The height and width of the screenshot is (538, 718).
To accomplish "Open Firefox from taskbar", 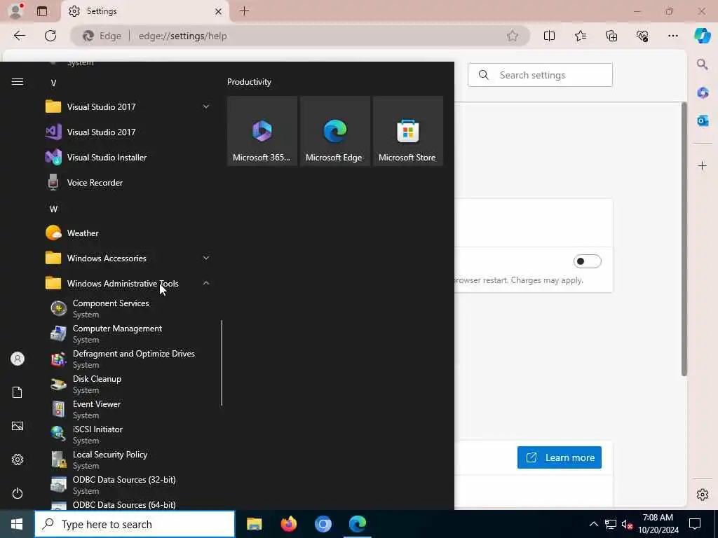I will pyautogui.click(x=288, y=524).
